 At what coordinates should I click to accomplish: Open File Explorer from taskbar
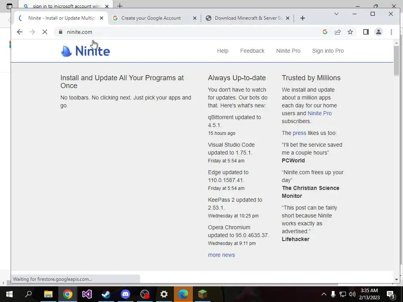click(x=48, y=294)
